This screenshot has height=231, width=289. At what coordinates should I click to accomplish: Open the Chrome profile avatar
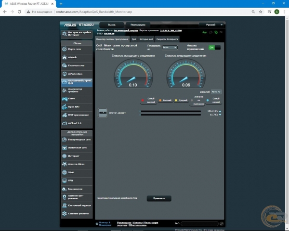pos(276,12)
